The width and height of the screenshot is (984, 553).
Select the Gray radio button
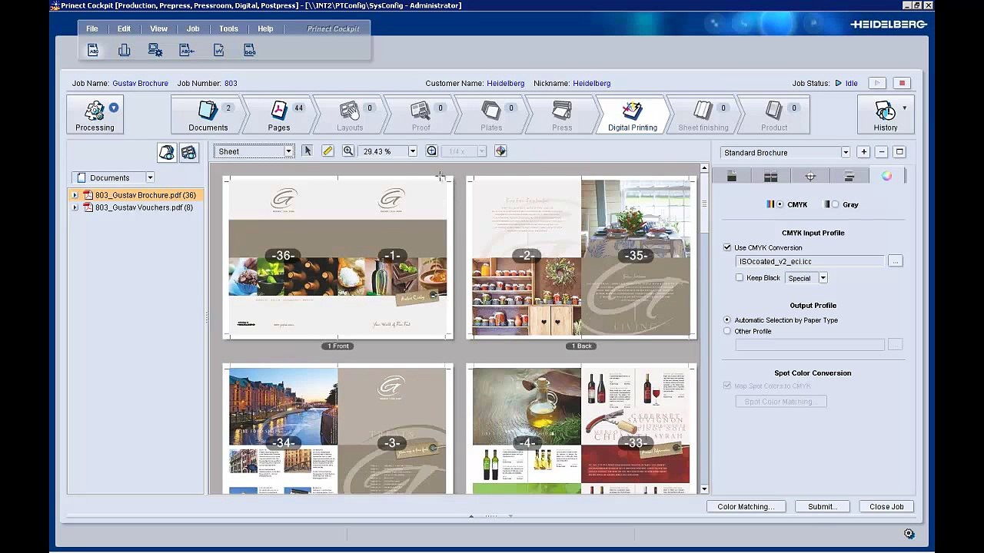836,204
